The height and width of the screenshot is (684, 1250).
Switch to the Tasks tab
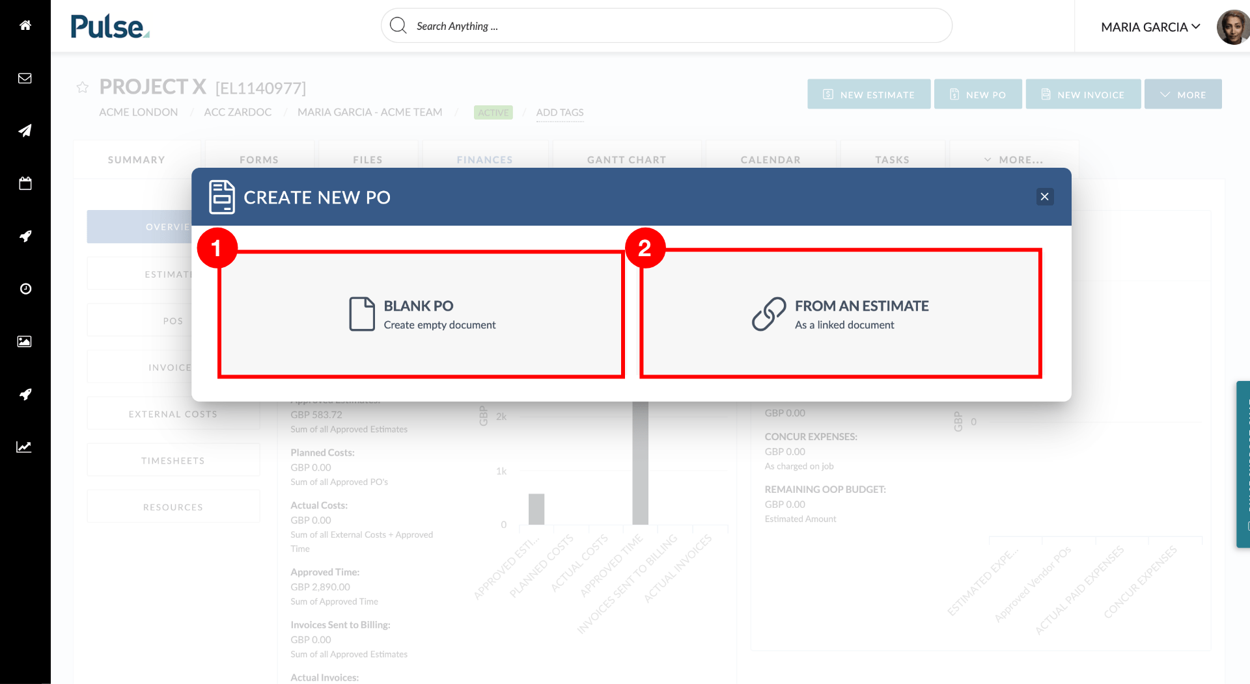click(893, 159)
